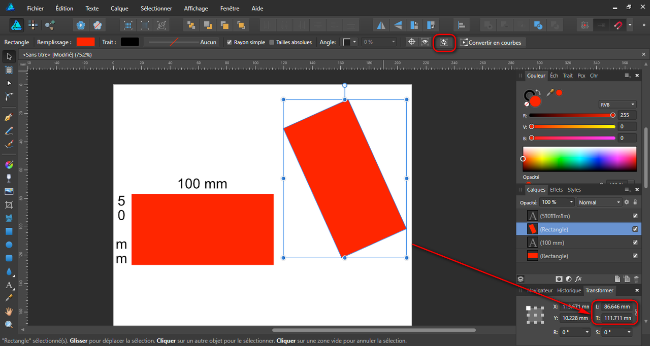
Task: Open the RVB color model dropdown
Action: pyautogui.click(x=618, y=105)
